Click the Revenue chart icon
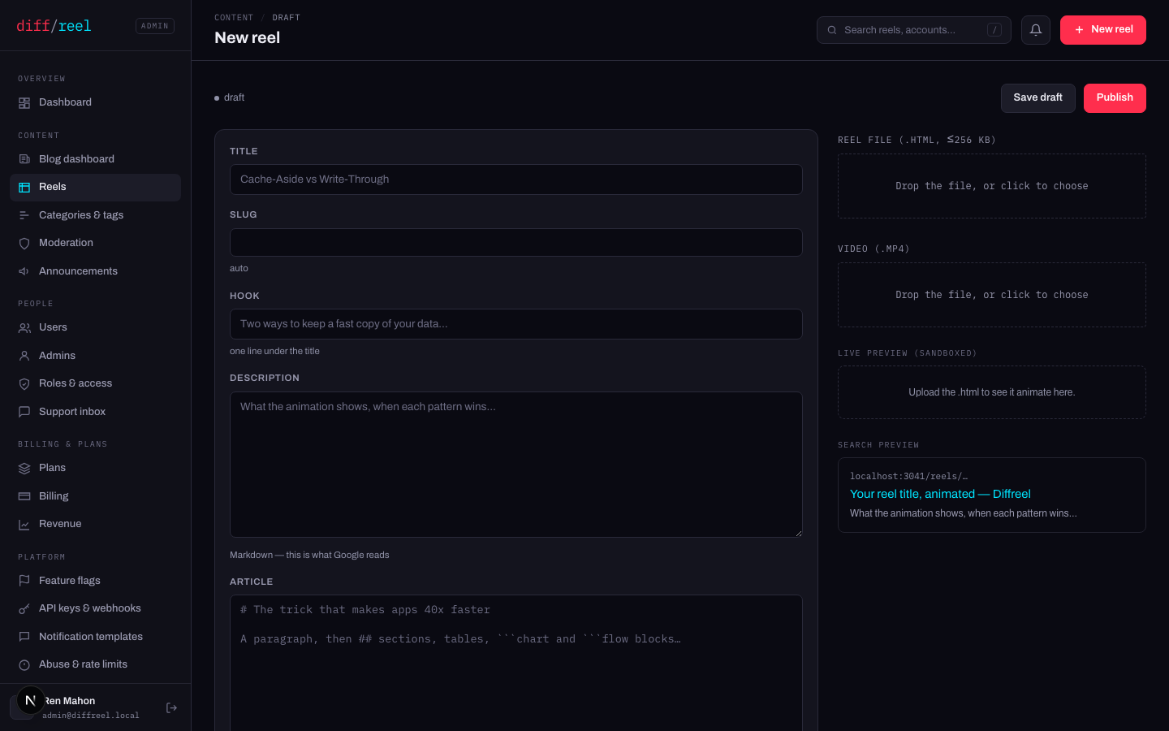 pyautogui.click(x=24, y=525)
